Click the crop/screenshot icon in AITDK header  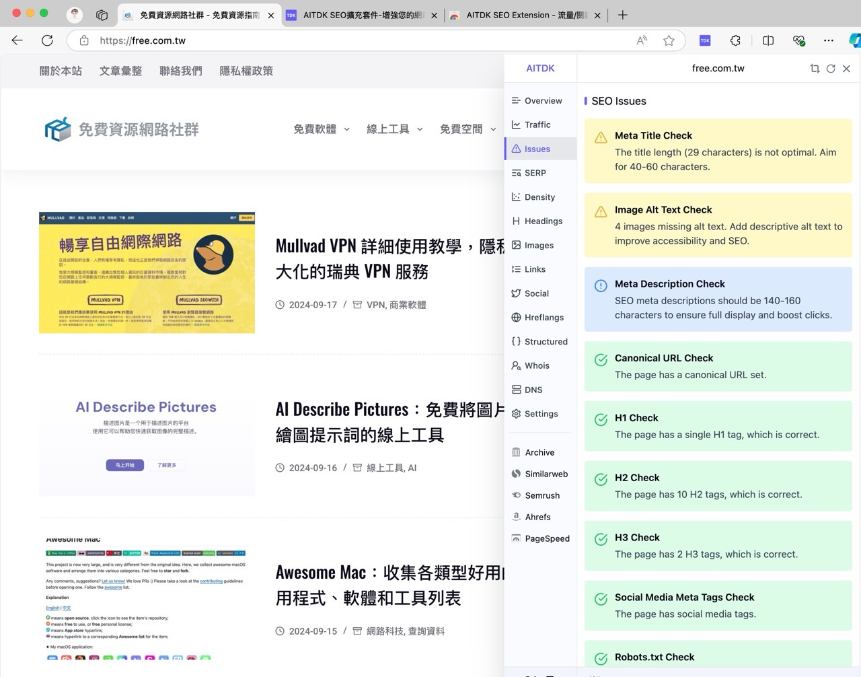pos(815,69)
